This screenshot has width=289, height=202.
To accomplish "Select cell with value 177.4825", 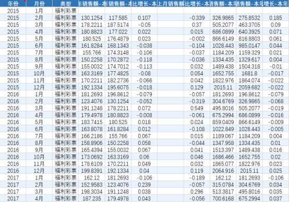I will click(118, 74).
